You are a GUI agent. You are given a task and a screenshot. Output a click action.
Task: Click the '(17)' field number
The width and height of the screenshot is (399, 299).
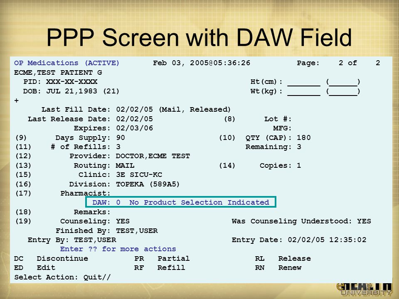[x=23, y=193]
